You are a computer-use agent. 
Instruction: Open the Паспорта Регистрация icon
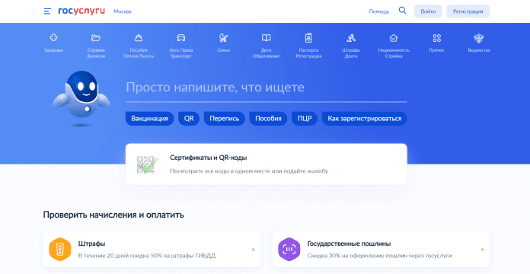coord(308,37)
